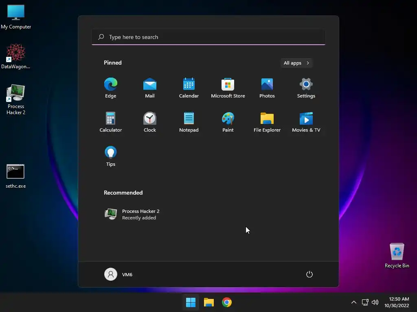Open the Movies & TV app

click(306, 122)
